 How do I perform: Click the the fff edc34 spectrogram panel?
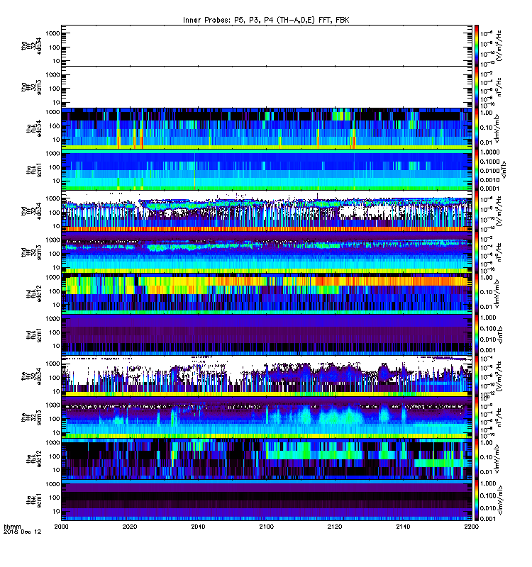click(x=267, y=376)
